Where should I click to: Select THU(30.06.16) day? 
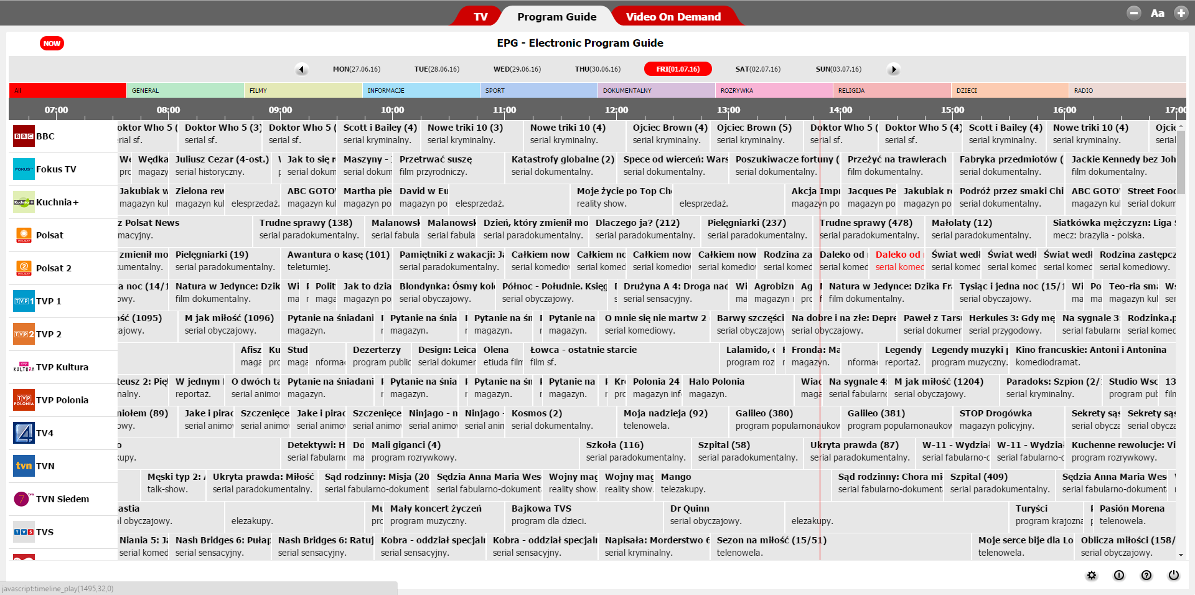click(597, 69)
